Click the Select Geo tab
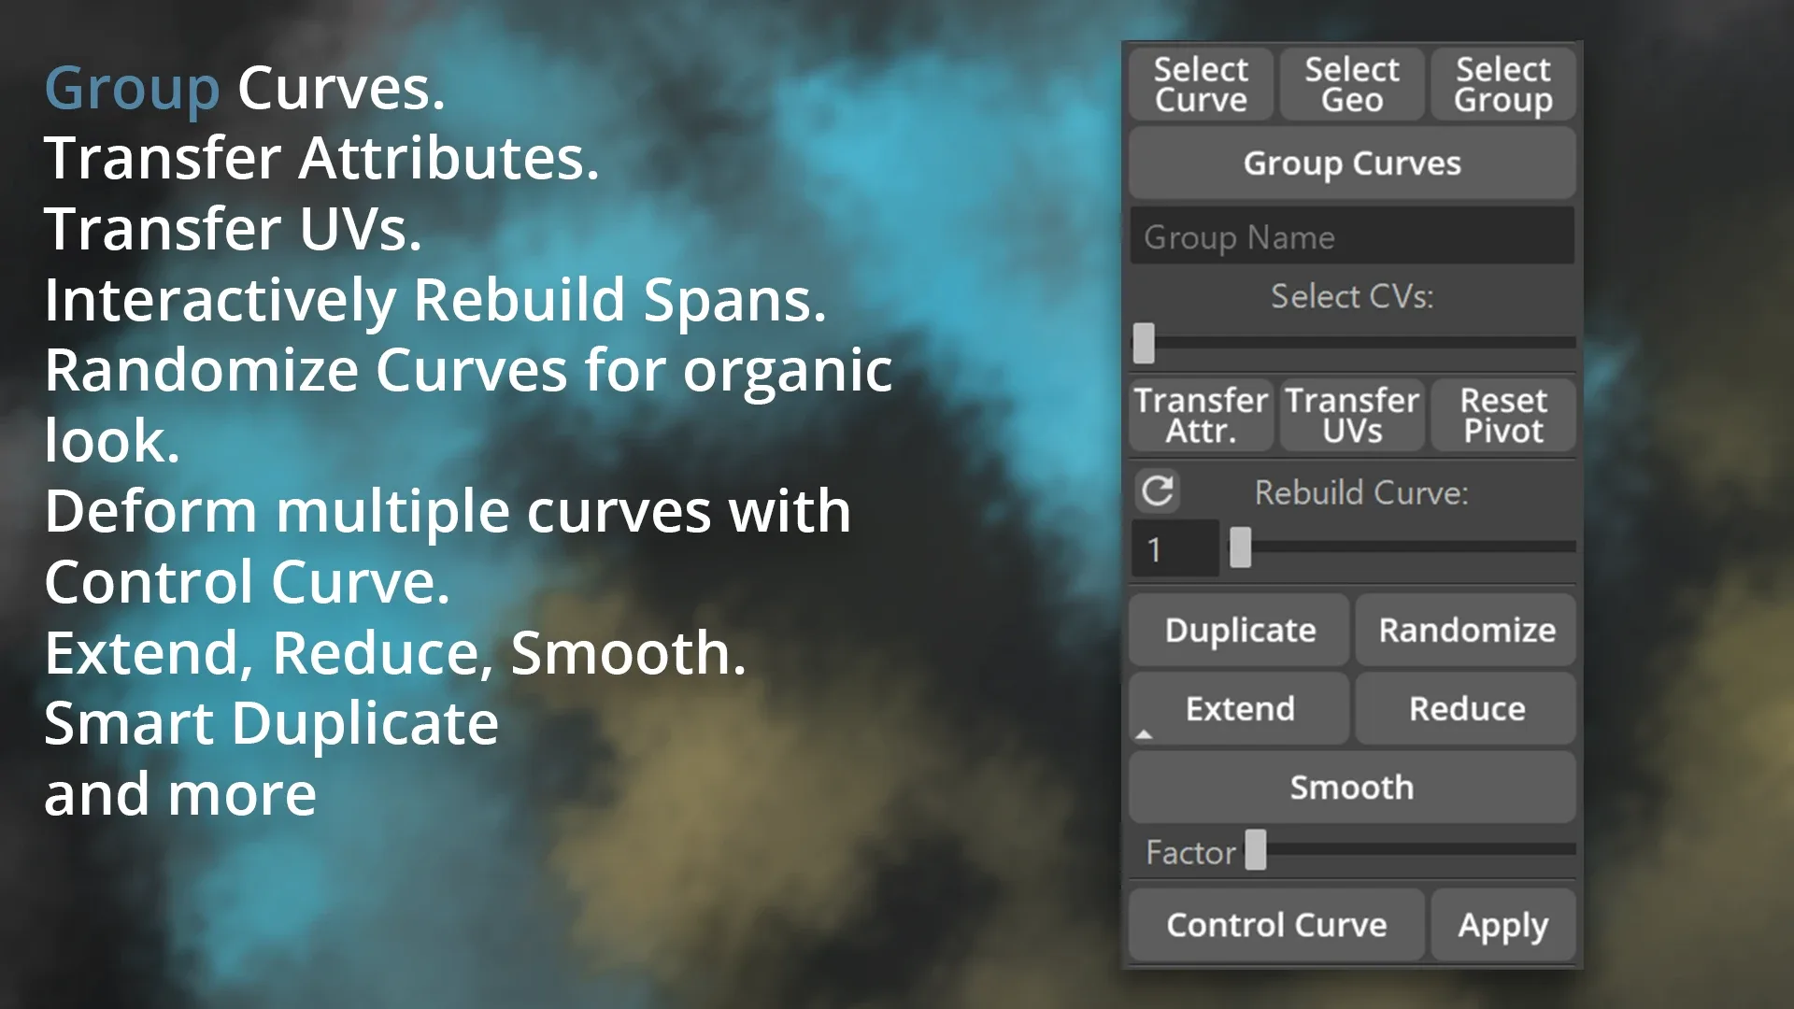Screen dimensions: 1794x1009 click(x=1352, y=84)
